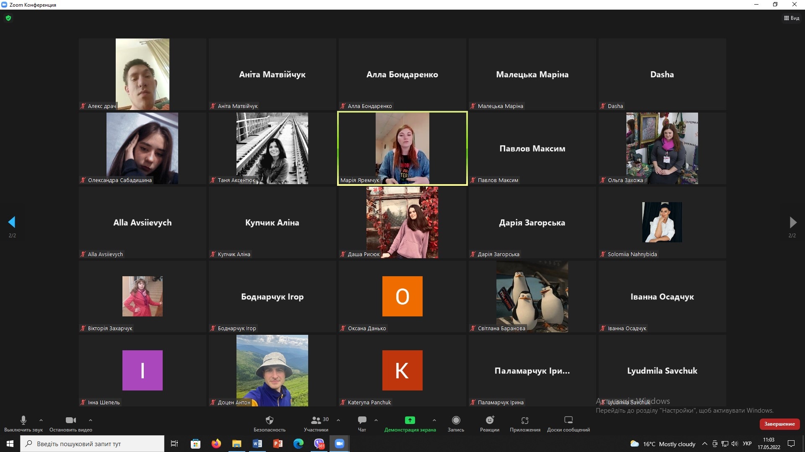Open the Reactions (Реакции) smiley menu
Viewport: 805px width, 452px height.
click(489, 420)
